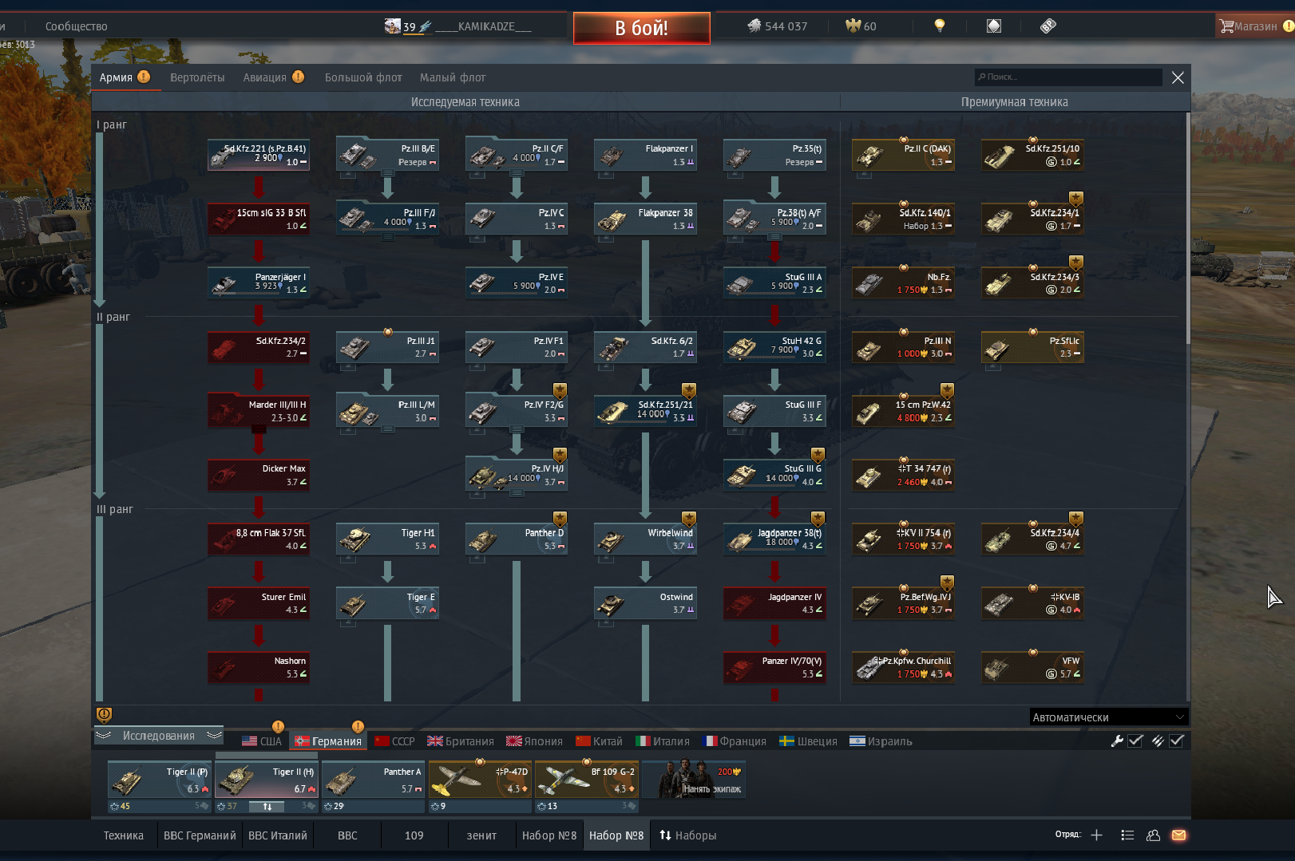The image size is (1295, 861).
Task: Switch to the Большой флот tab
Action: coord(363,77)
